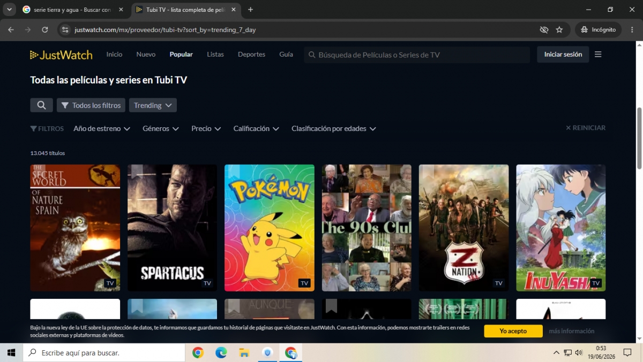Open File Explorer from the taskbar

[244, 353]
